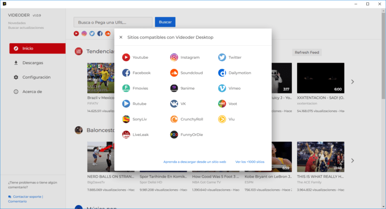Click the LiveLeak icon
Screen dimensions: 386x209
click(x=126, y=134)
